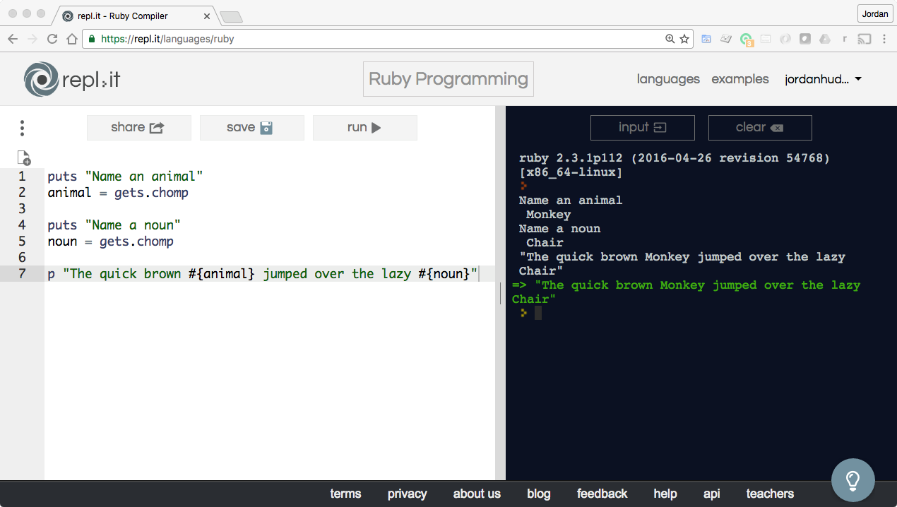897x507 pixels.
Task: Click the Cast extension icon
Action: click(x=864, y=40)
